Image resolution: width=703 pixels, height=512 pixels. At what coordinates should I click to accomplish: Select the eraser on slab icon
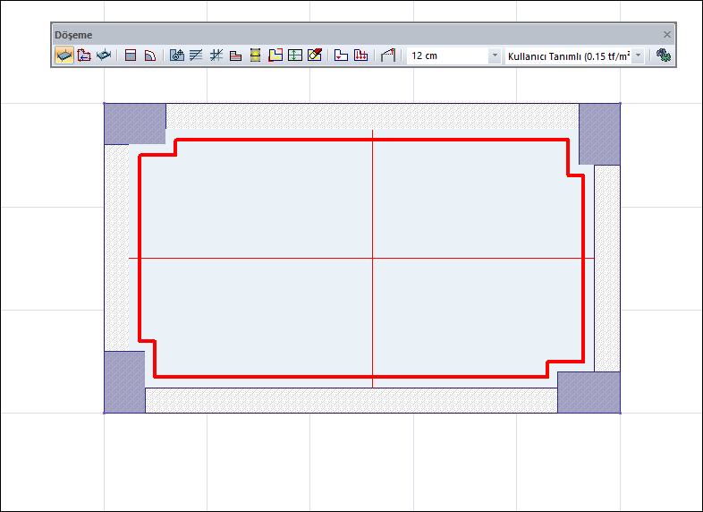click(315, 55)
